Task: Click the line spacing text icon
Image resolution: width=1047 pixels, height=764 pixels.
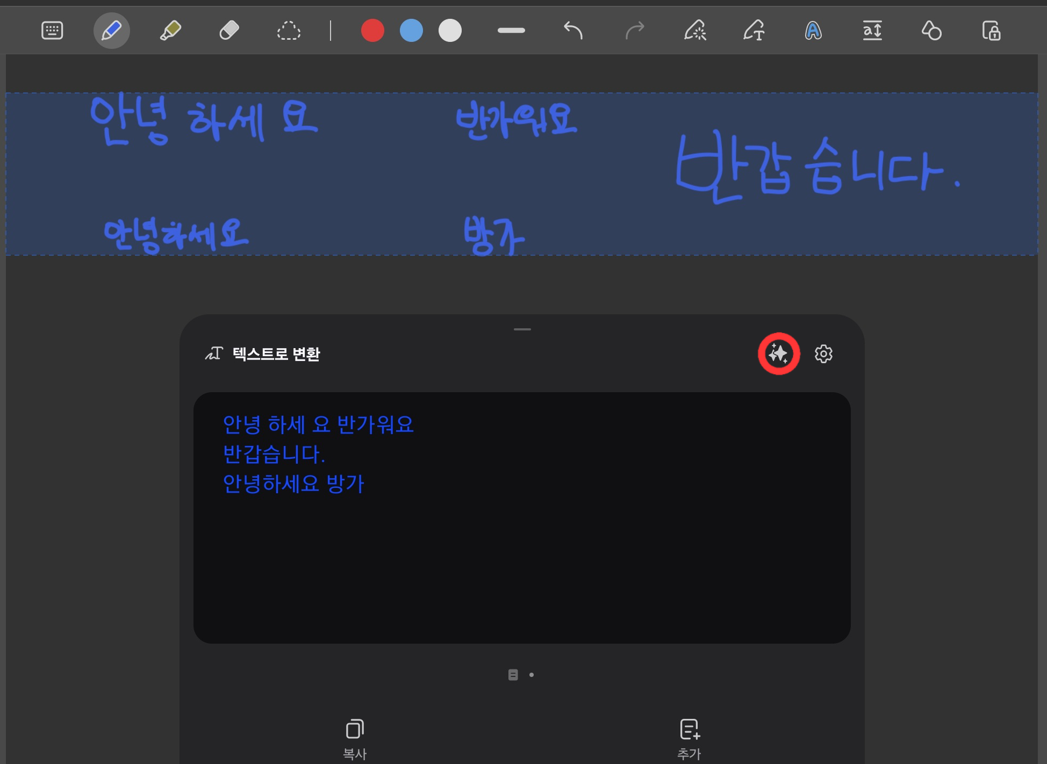Action: [x=872, y=31]
